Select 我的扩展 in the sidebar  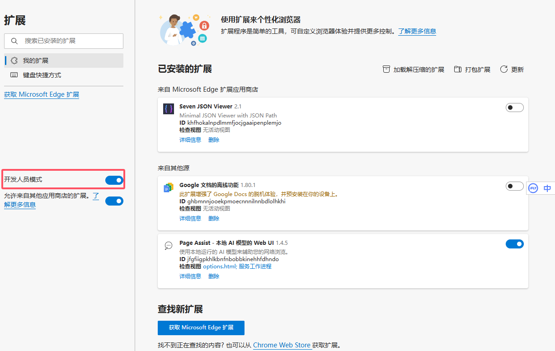tap(64, 61)
